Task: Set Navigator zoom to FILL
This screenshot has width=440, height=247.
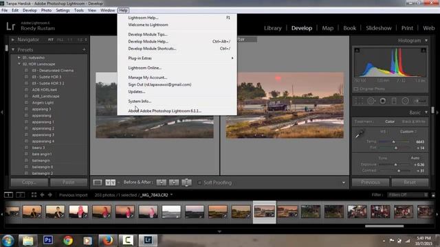Action: pyautogui.click(x=60, y=40)
